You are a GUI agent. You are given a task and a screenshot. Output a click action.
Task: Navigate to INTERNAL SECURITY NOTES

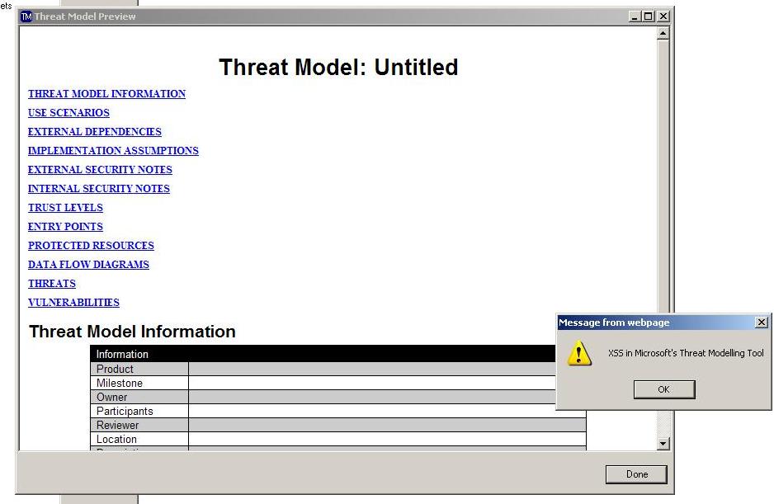[x=99, y=189]
